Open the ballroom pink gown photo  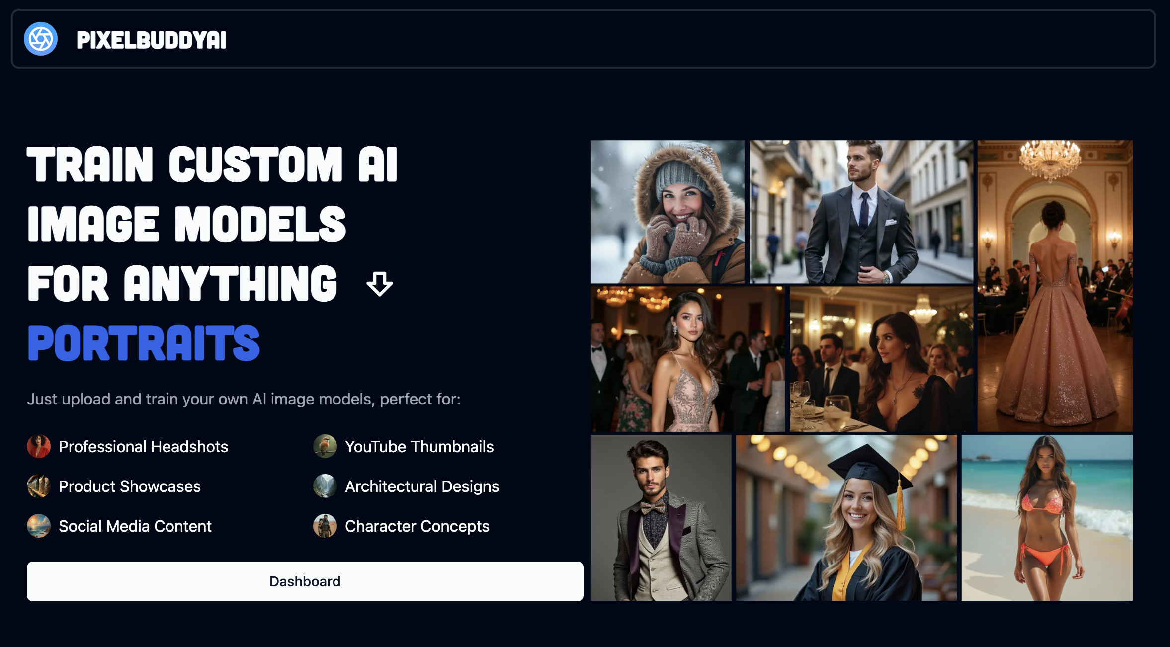[1055, 286]
